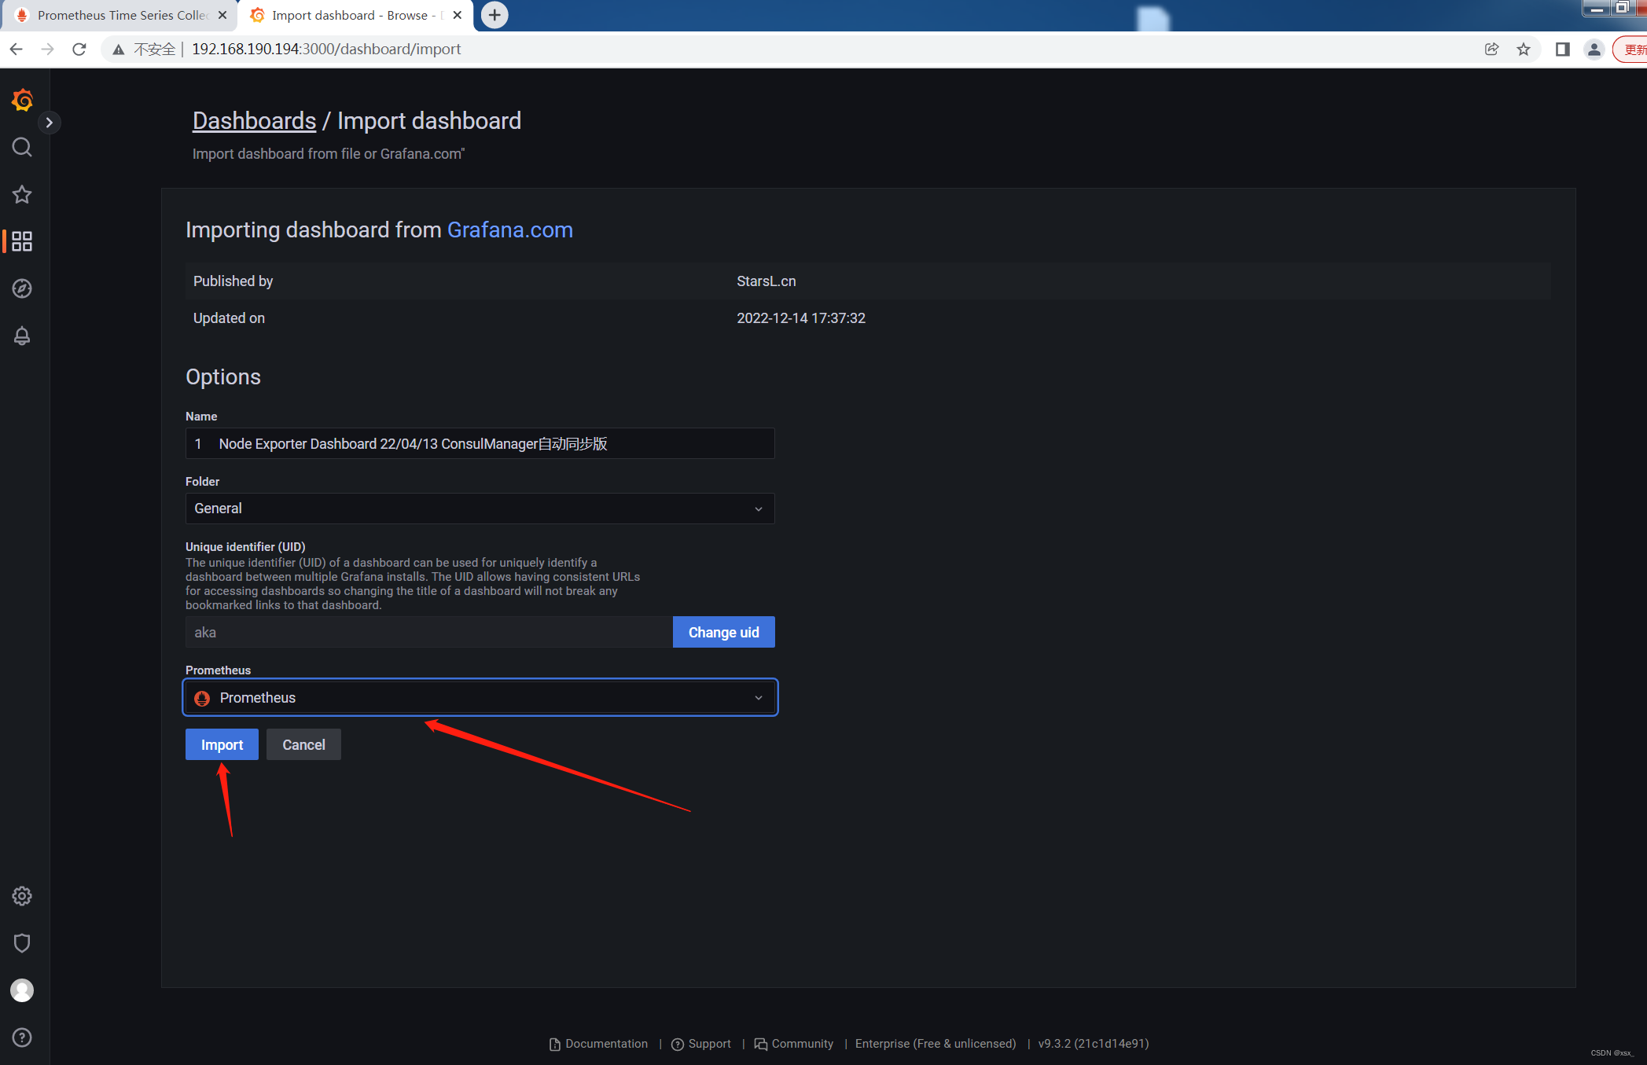Open the Grafana home logo
The height and width of the screenshot is (1065, 1647).
click(21, 100)
